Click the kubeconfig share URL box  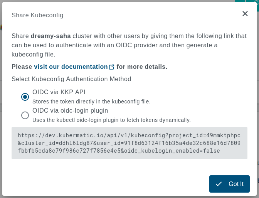point(129,143)
